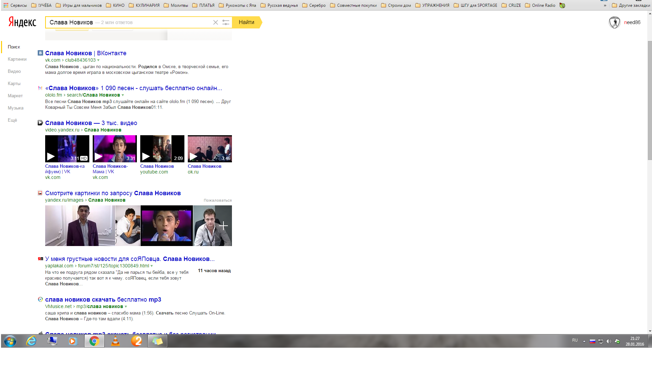Open the sticky notes taskbar app
Viewport: 652px width, 366px height.
tap(157, 341)
